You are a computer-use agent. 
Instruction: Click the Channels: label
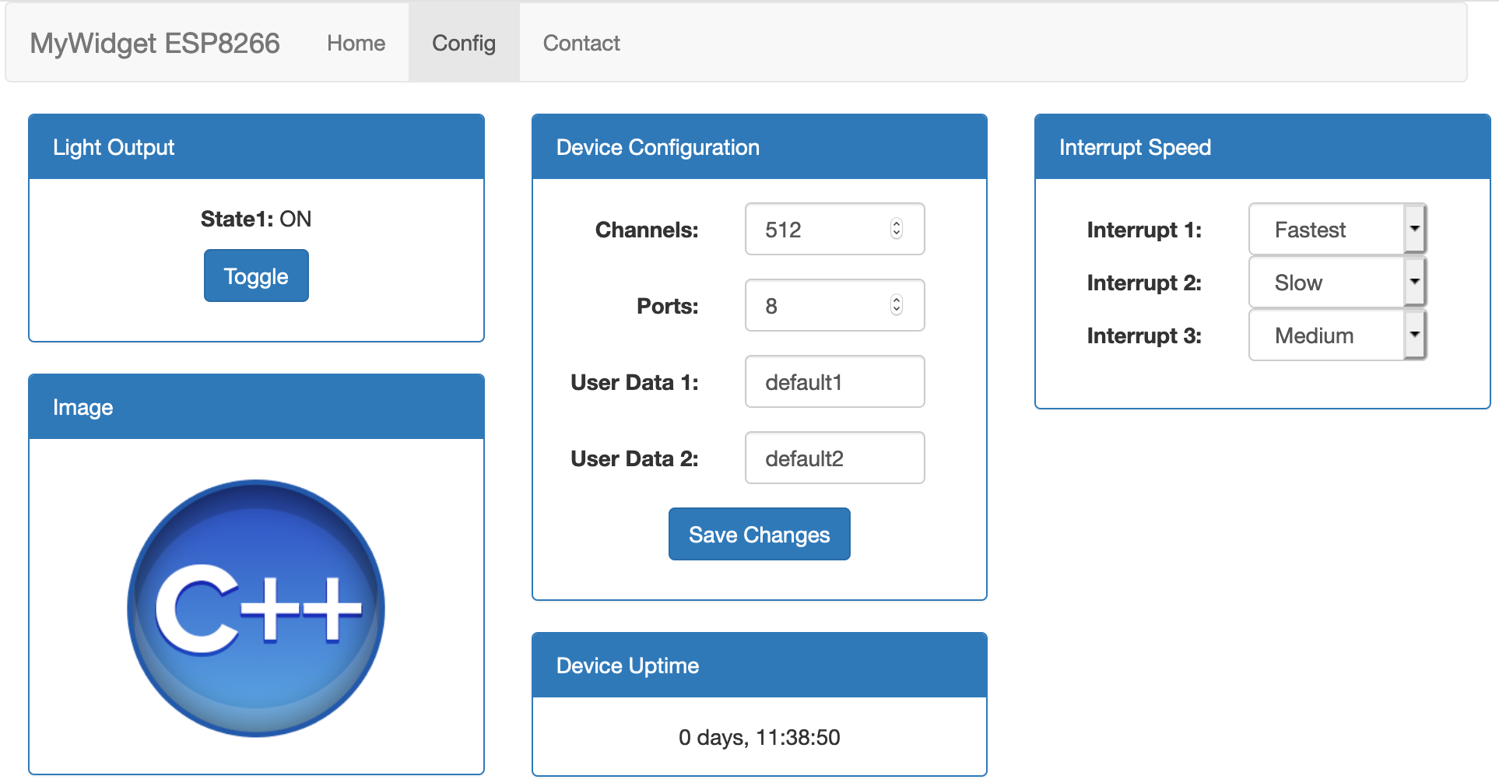pyautogui.click(x=647, y=230)
